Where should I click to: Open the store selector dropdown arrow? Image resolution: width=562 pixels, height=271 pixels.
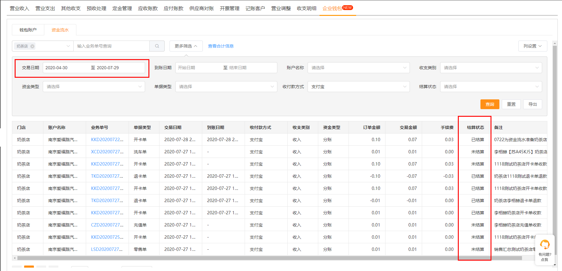(x=68, y=46)
